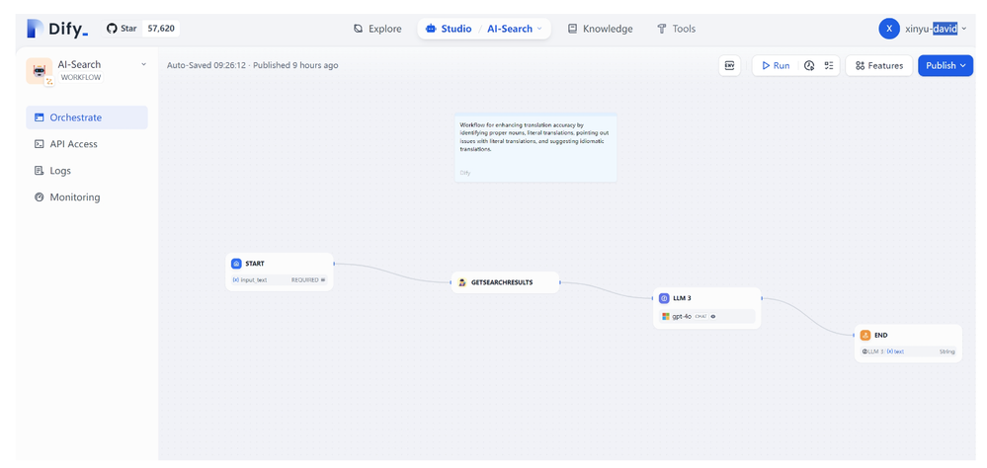This screenshot has width=987, height=468.
Task: Switch to the Studio tab
Action: click(x=449, y=29)
